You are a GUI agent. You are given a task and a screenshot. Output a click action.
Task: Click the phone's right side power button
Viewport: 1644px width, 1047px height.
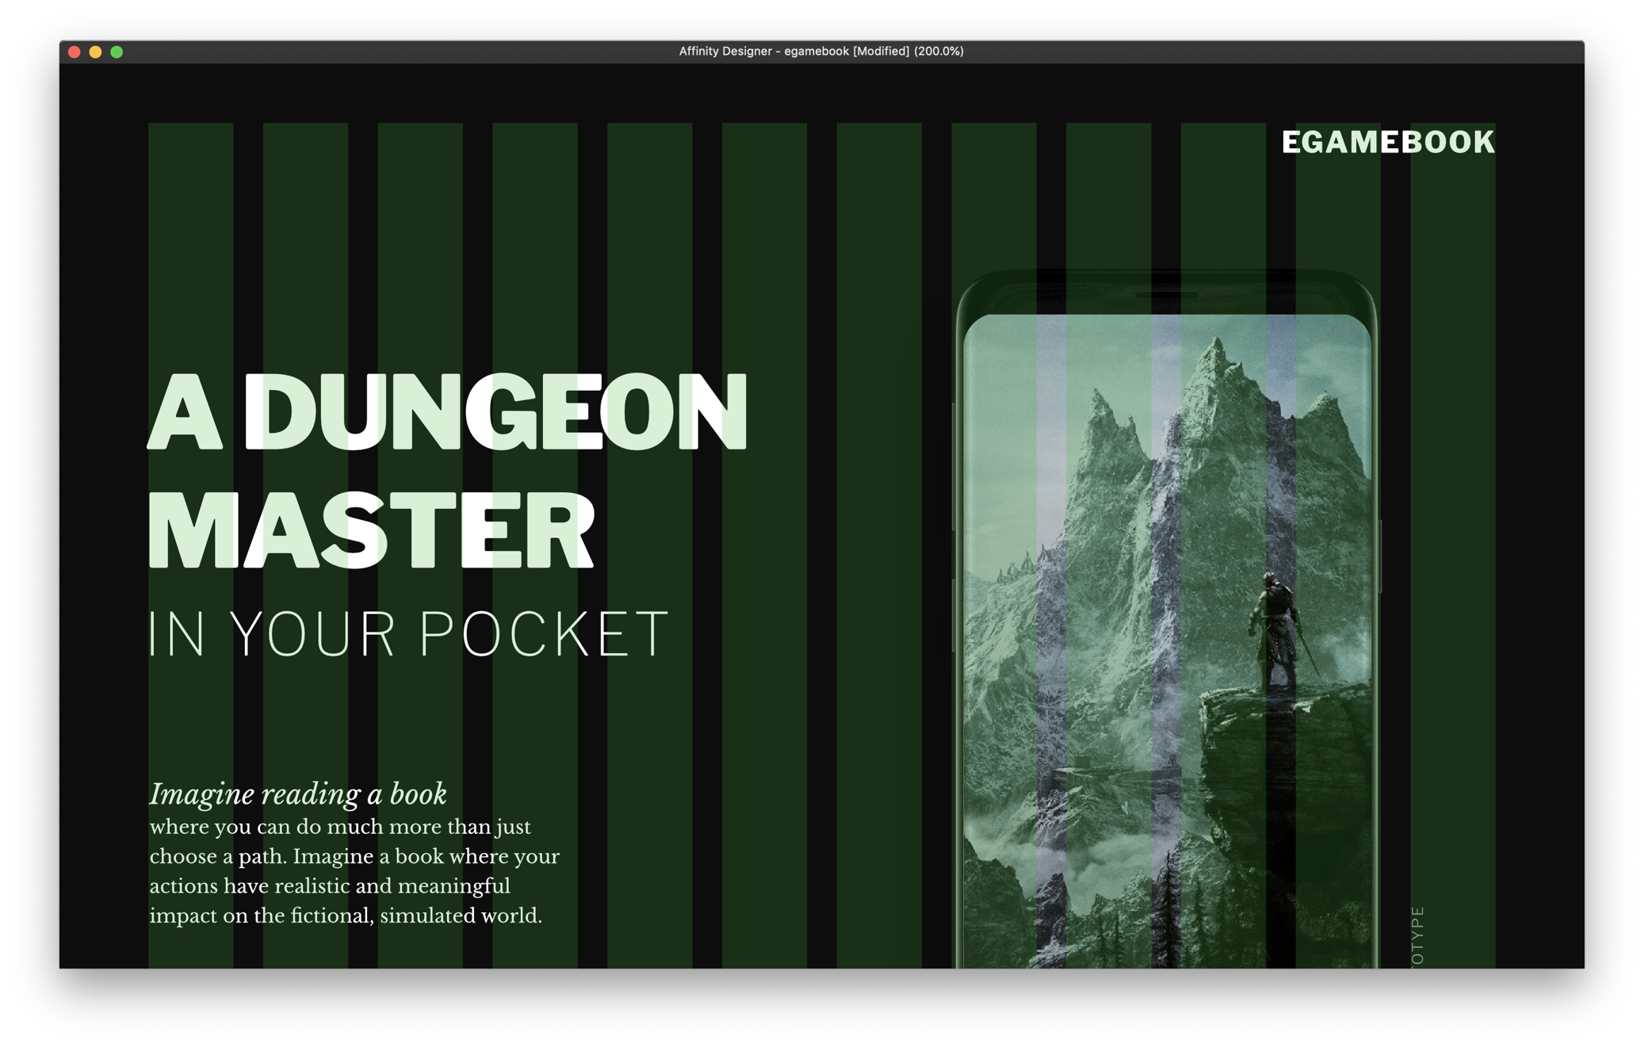click(x=1380, y=556)
